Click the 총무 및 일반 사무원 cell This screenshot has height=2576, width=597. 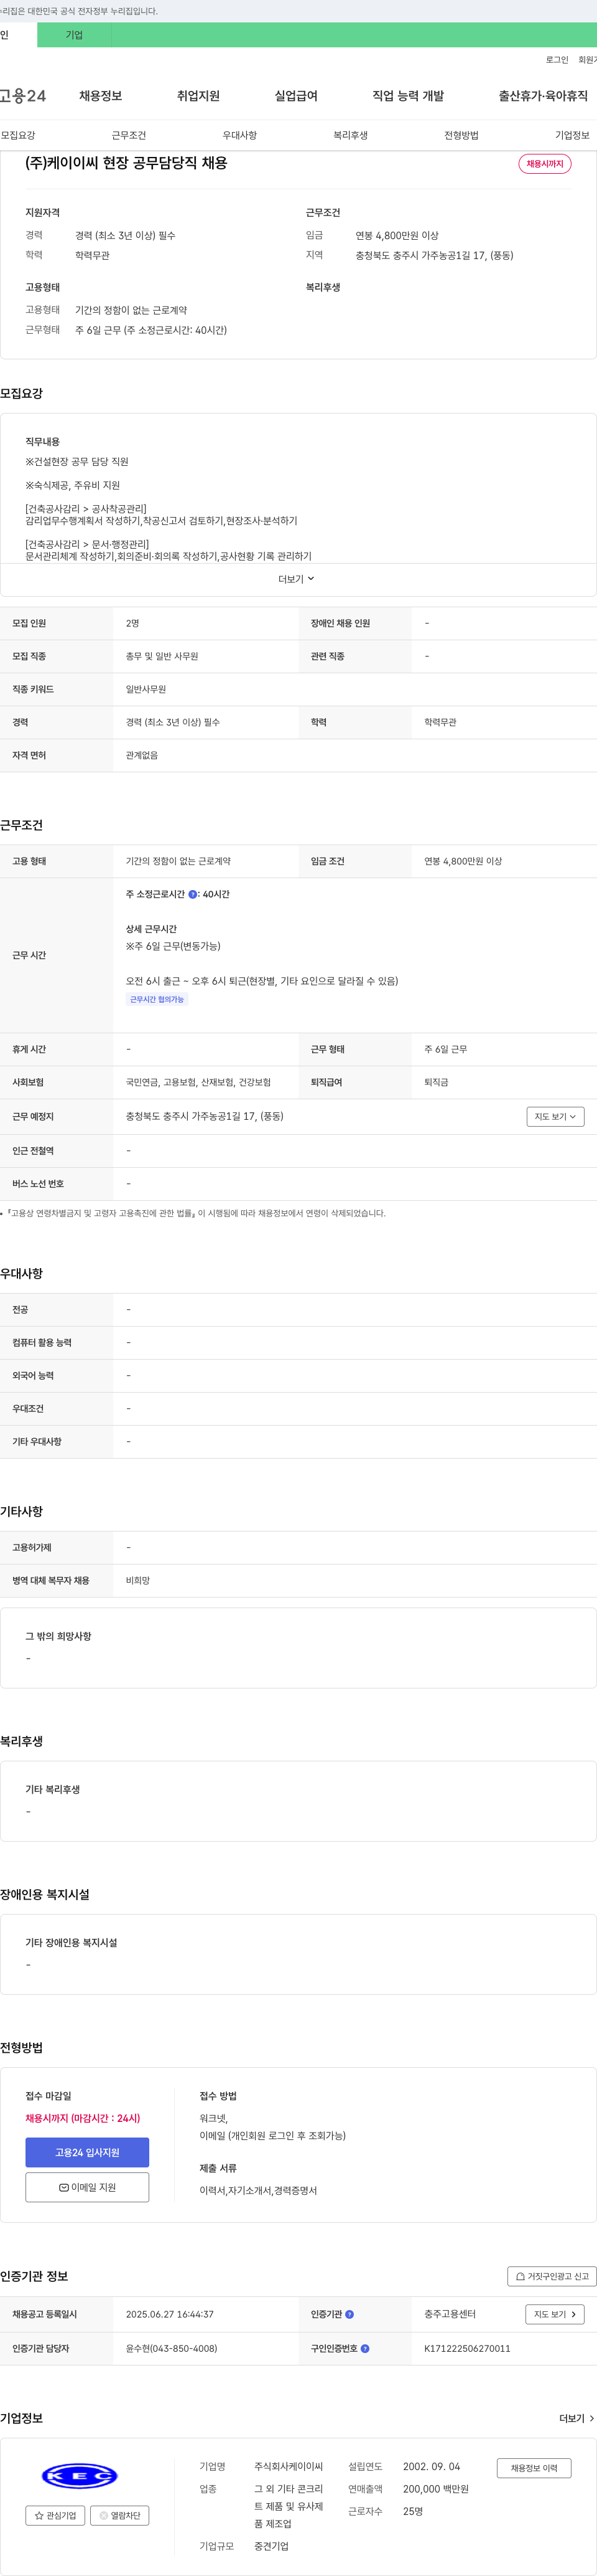162,656
